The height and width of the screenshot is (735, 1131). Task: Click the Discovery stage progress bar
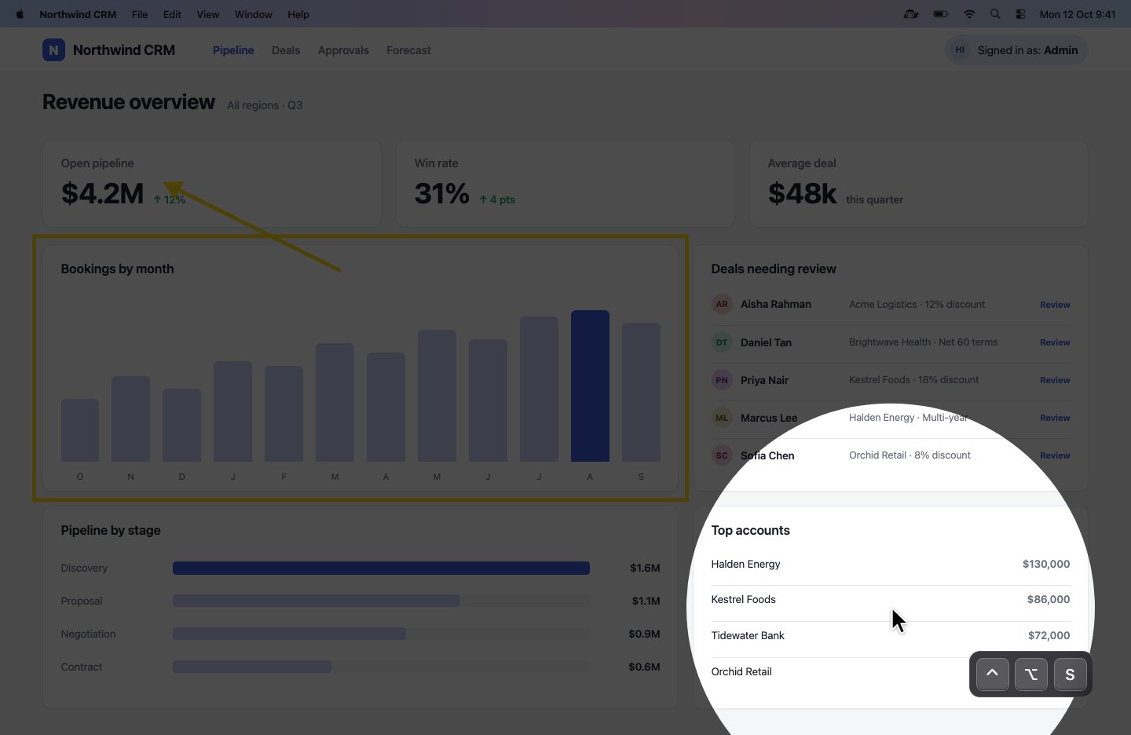(x=381, y=568)
